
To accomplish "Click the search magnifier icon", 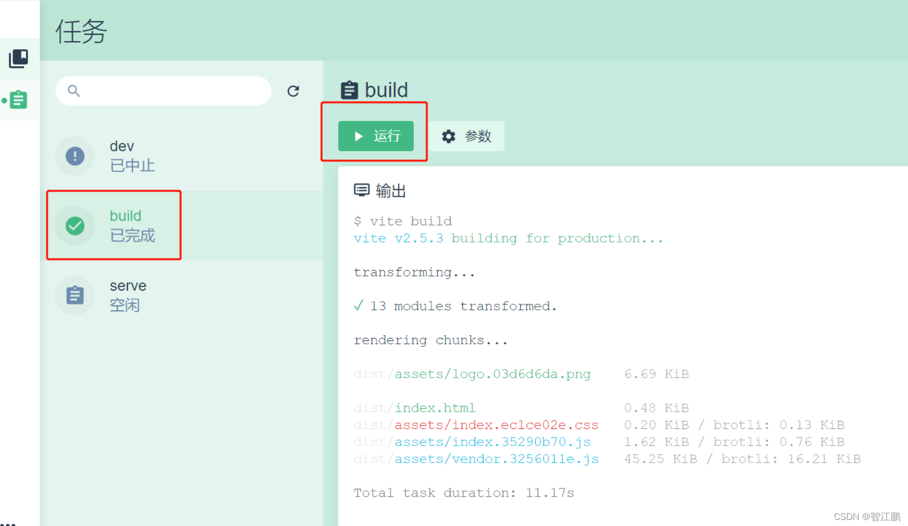I will pyautogui.click(x=74, y=91).
